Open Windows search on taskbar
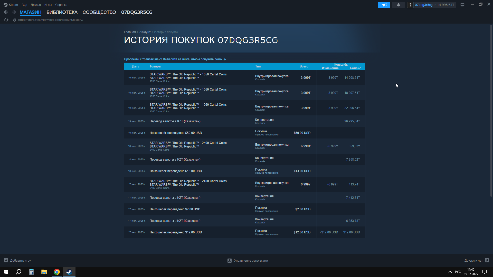 point(18,272)
